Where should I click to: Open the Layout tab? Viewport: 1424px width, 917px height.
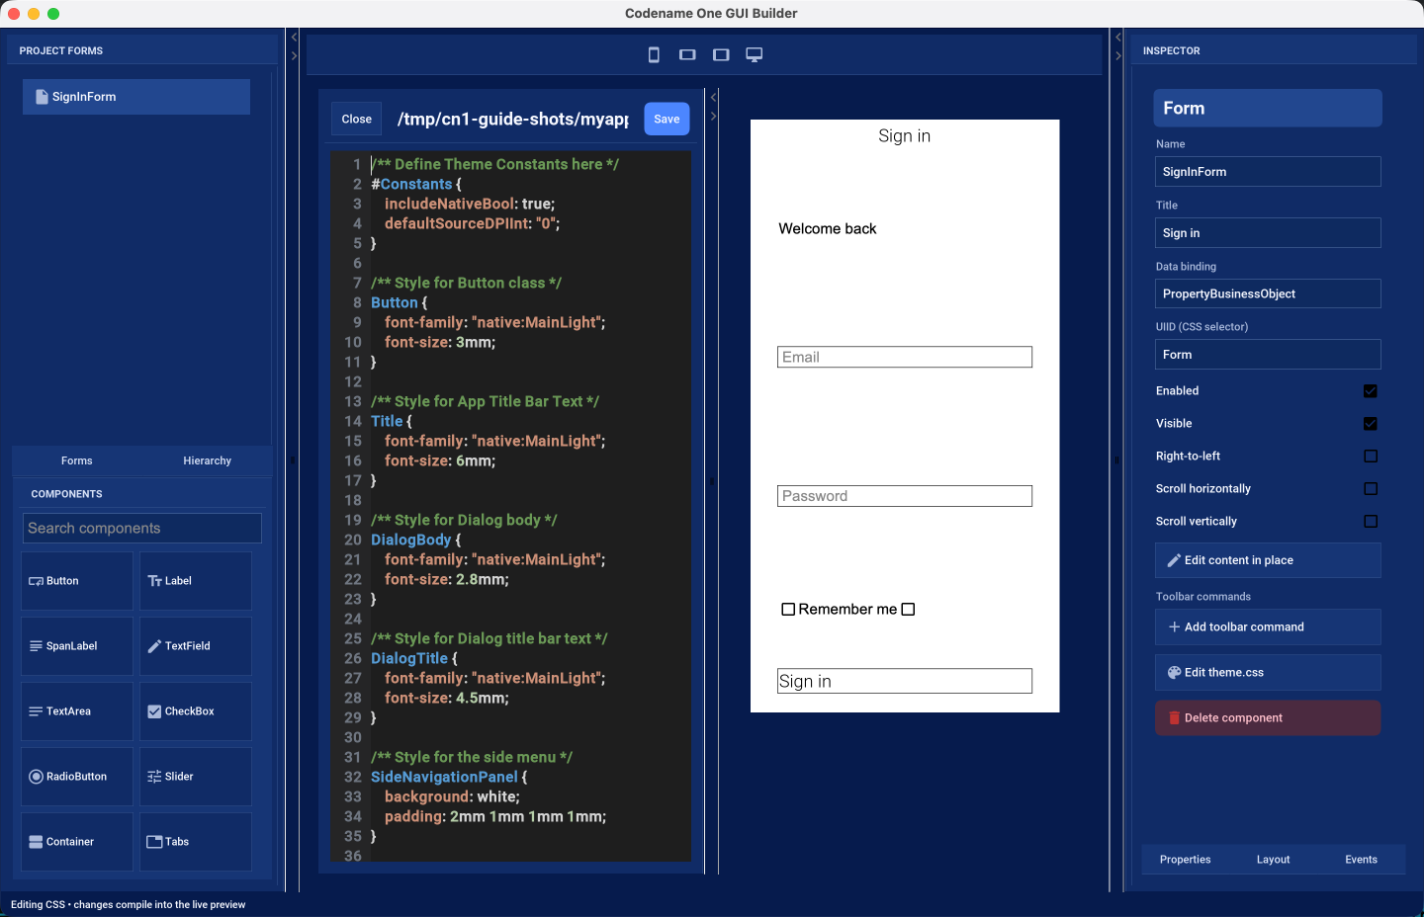[x=1273, y=860]
